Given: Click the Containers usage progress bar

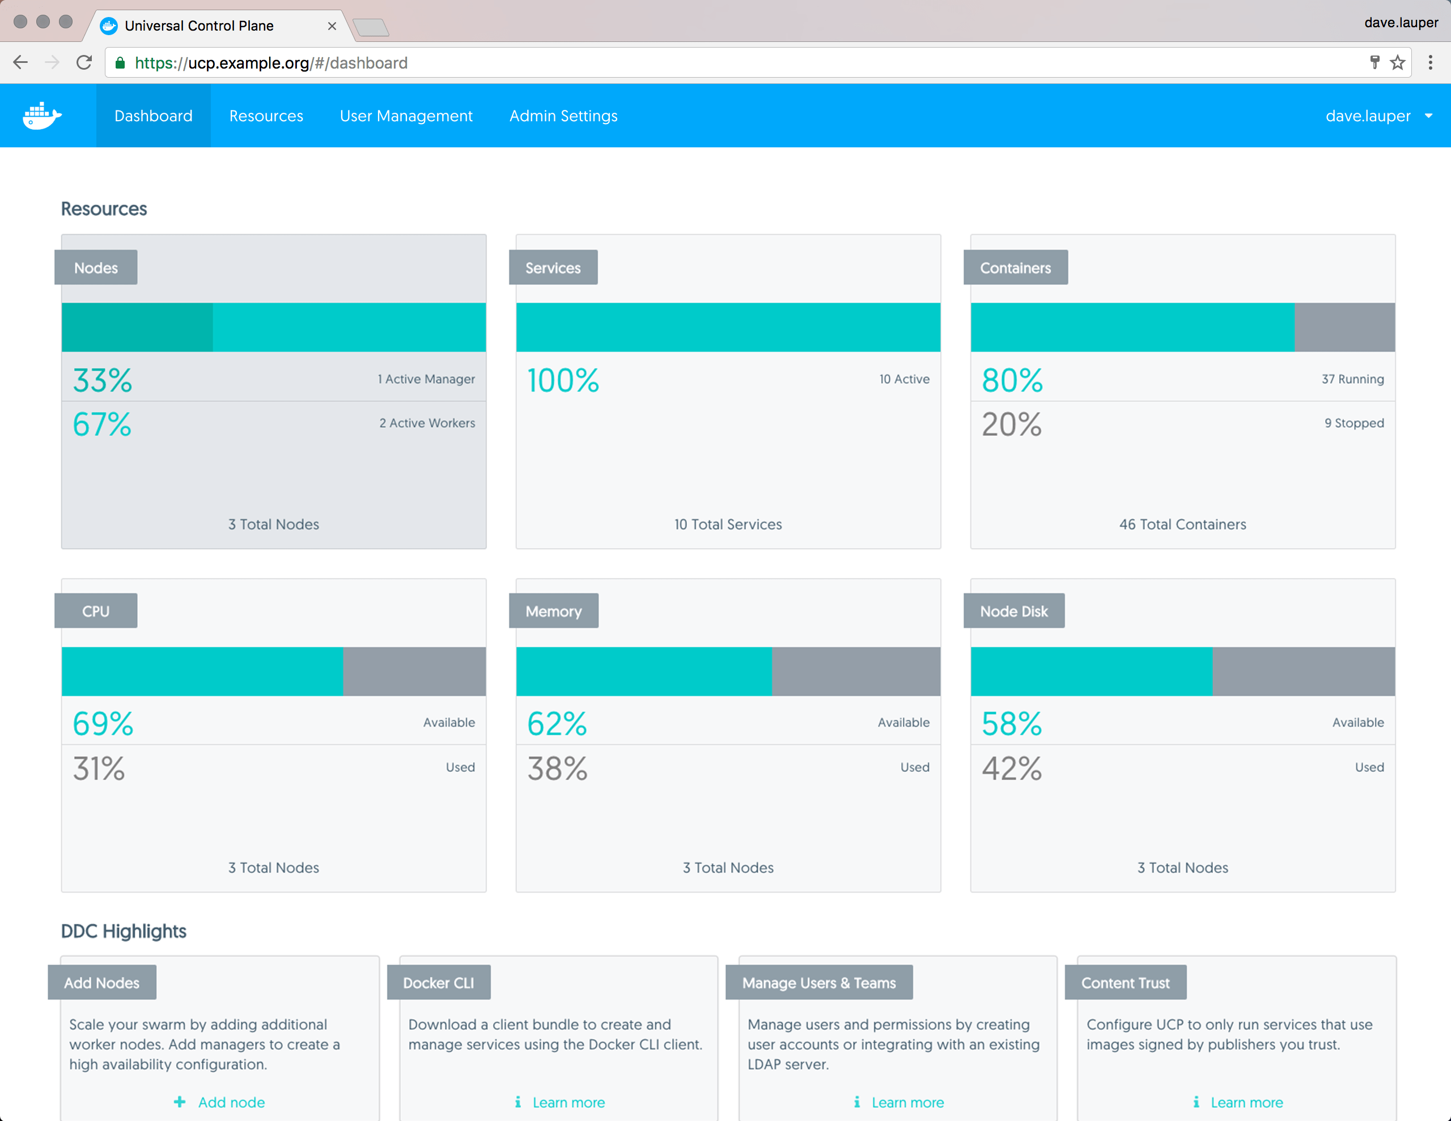Looking at the screenshot, I should click(1182, 327).
